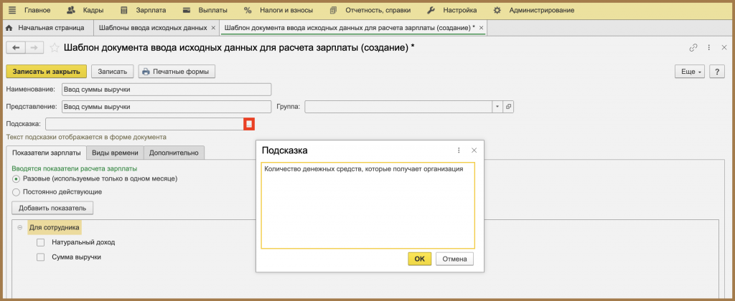The width and height of the screenshot is (735, 301).
Task: Click Добавить показатель button
Action: pyautogui.click(x=52, y=208)
